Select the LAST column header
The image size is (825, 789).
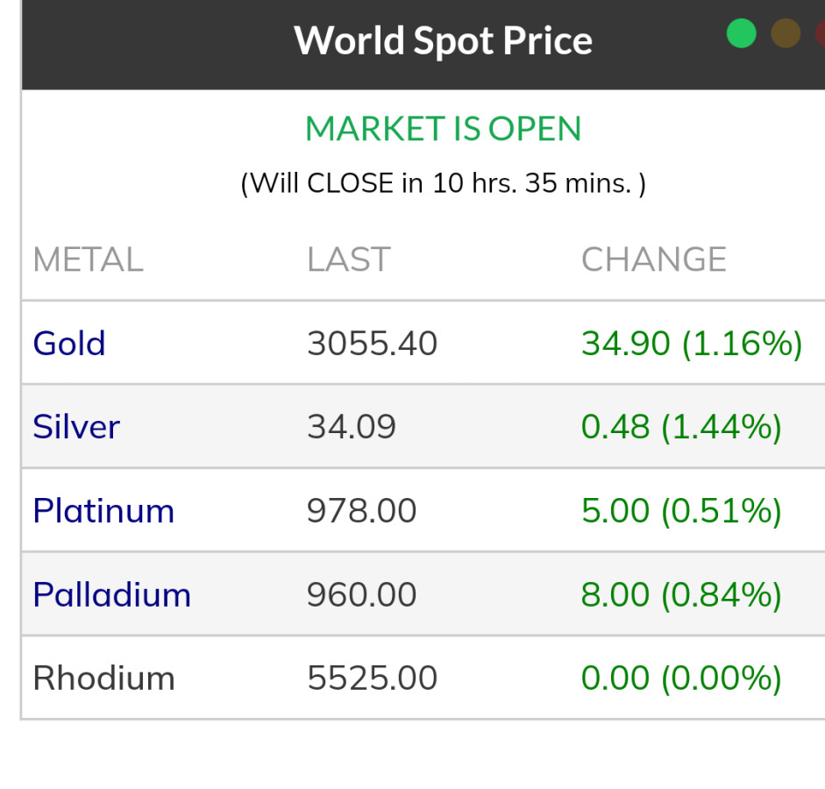click(x=348, y=259)
